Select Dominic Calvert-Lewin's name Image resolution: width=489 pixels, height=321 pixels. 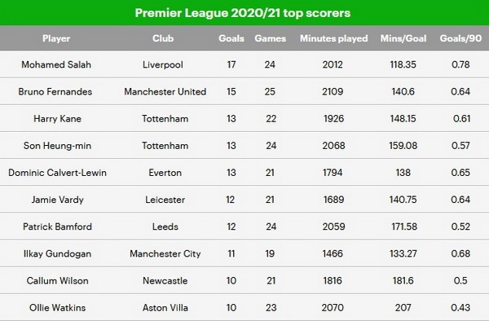57,173
